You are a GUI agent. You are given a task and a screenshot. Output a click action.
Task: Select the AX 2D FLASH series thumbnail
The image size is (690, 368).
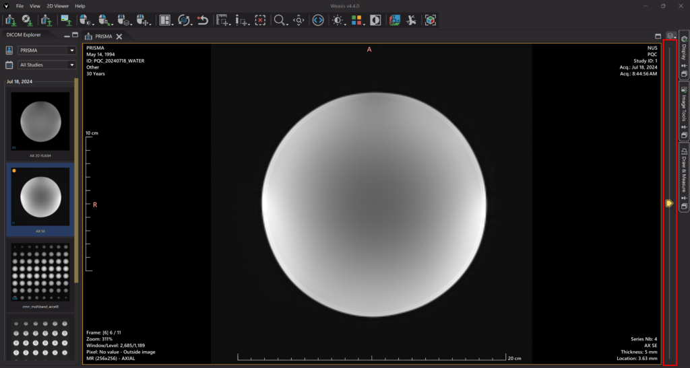click(x=40, y=122)
